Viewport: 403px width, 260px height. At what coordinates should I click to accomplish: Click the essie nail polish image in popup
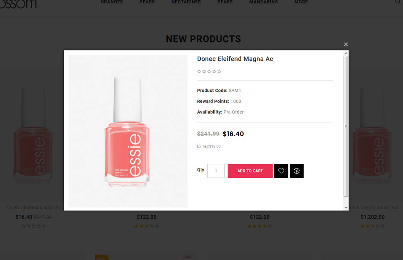[x=128, y=131]
